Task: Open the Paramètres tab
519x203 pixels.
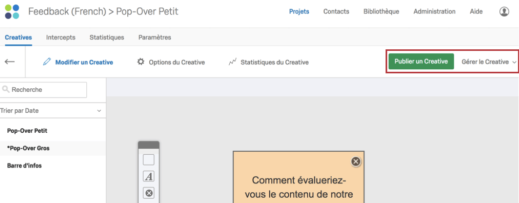Action: pos(155,37)
